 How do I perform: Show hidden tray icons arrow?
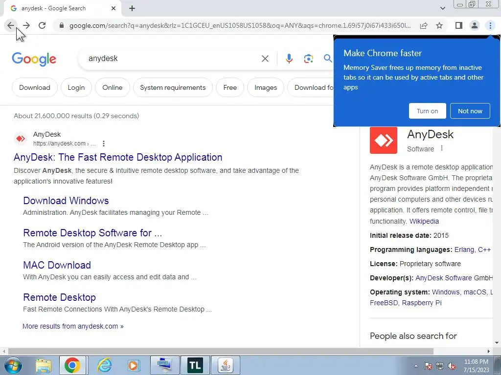(416, 366)
